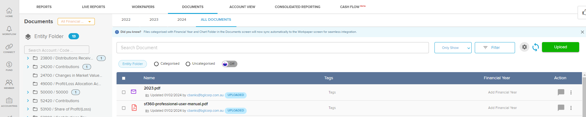Expand the 23800 / Distributions Receivable folder
The image size is (586, 117).
[28, 58]
